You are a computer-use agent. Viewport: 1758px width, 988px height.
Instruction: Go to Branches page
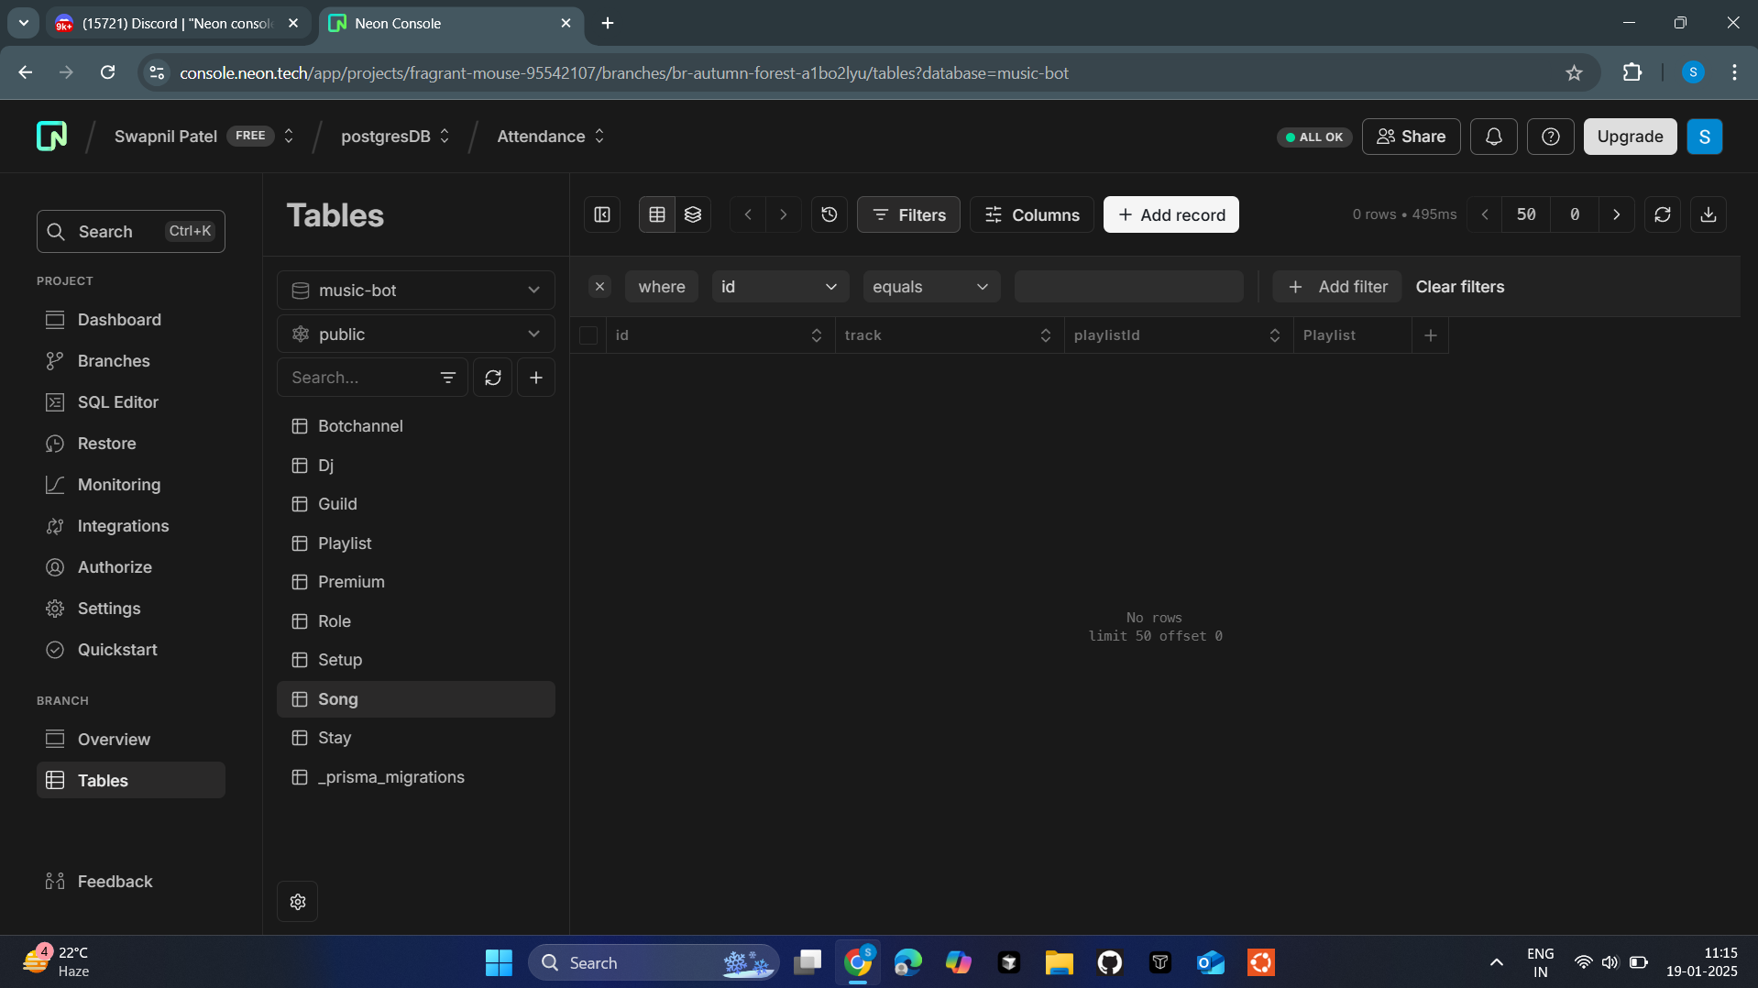click(131, 361)
